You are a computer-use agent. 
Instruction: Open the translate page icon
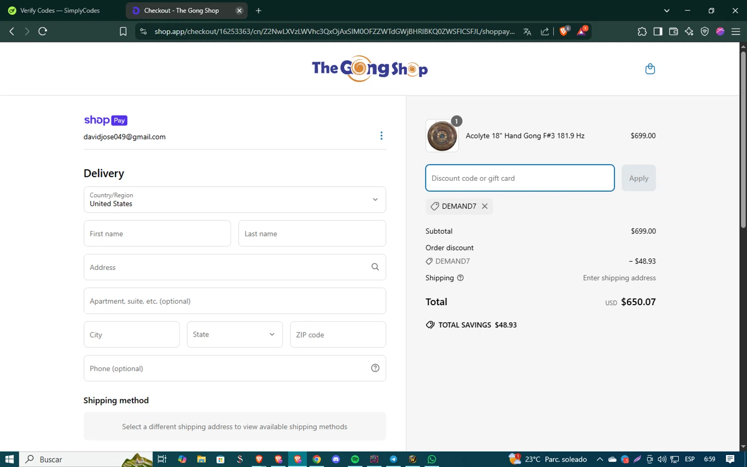point(527,31)
